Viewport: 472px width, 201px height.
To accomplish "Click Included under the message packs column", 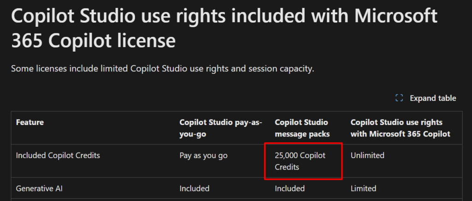I will 290,188.
